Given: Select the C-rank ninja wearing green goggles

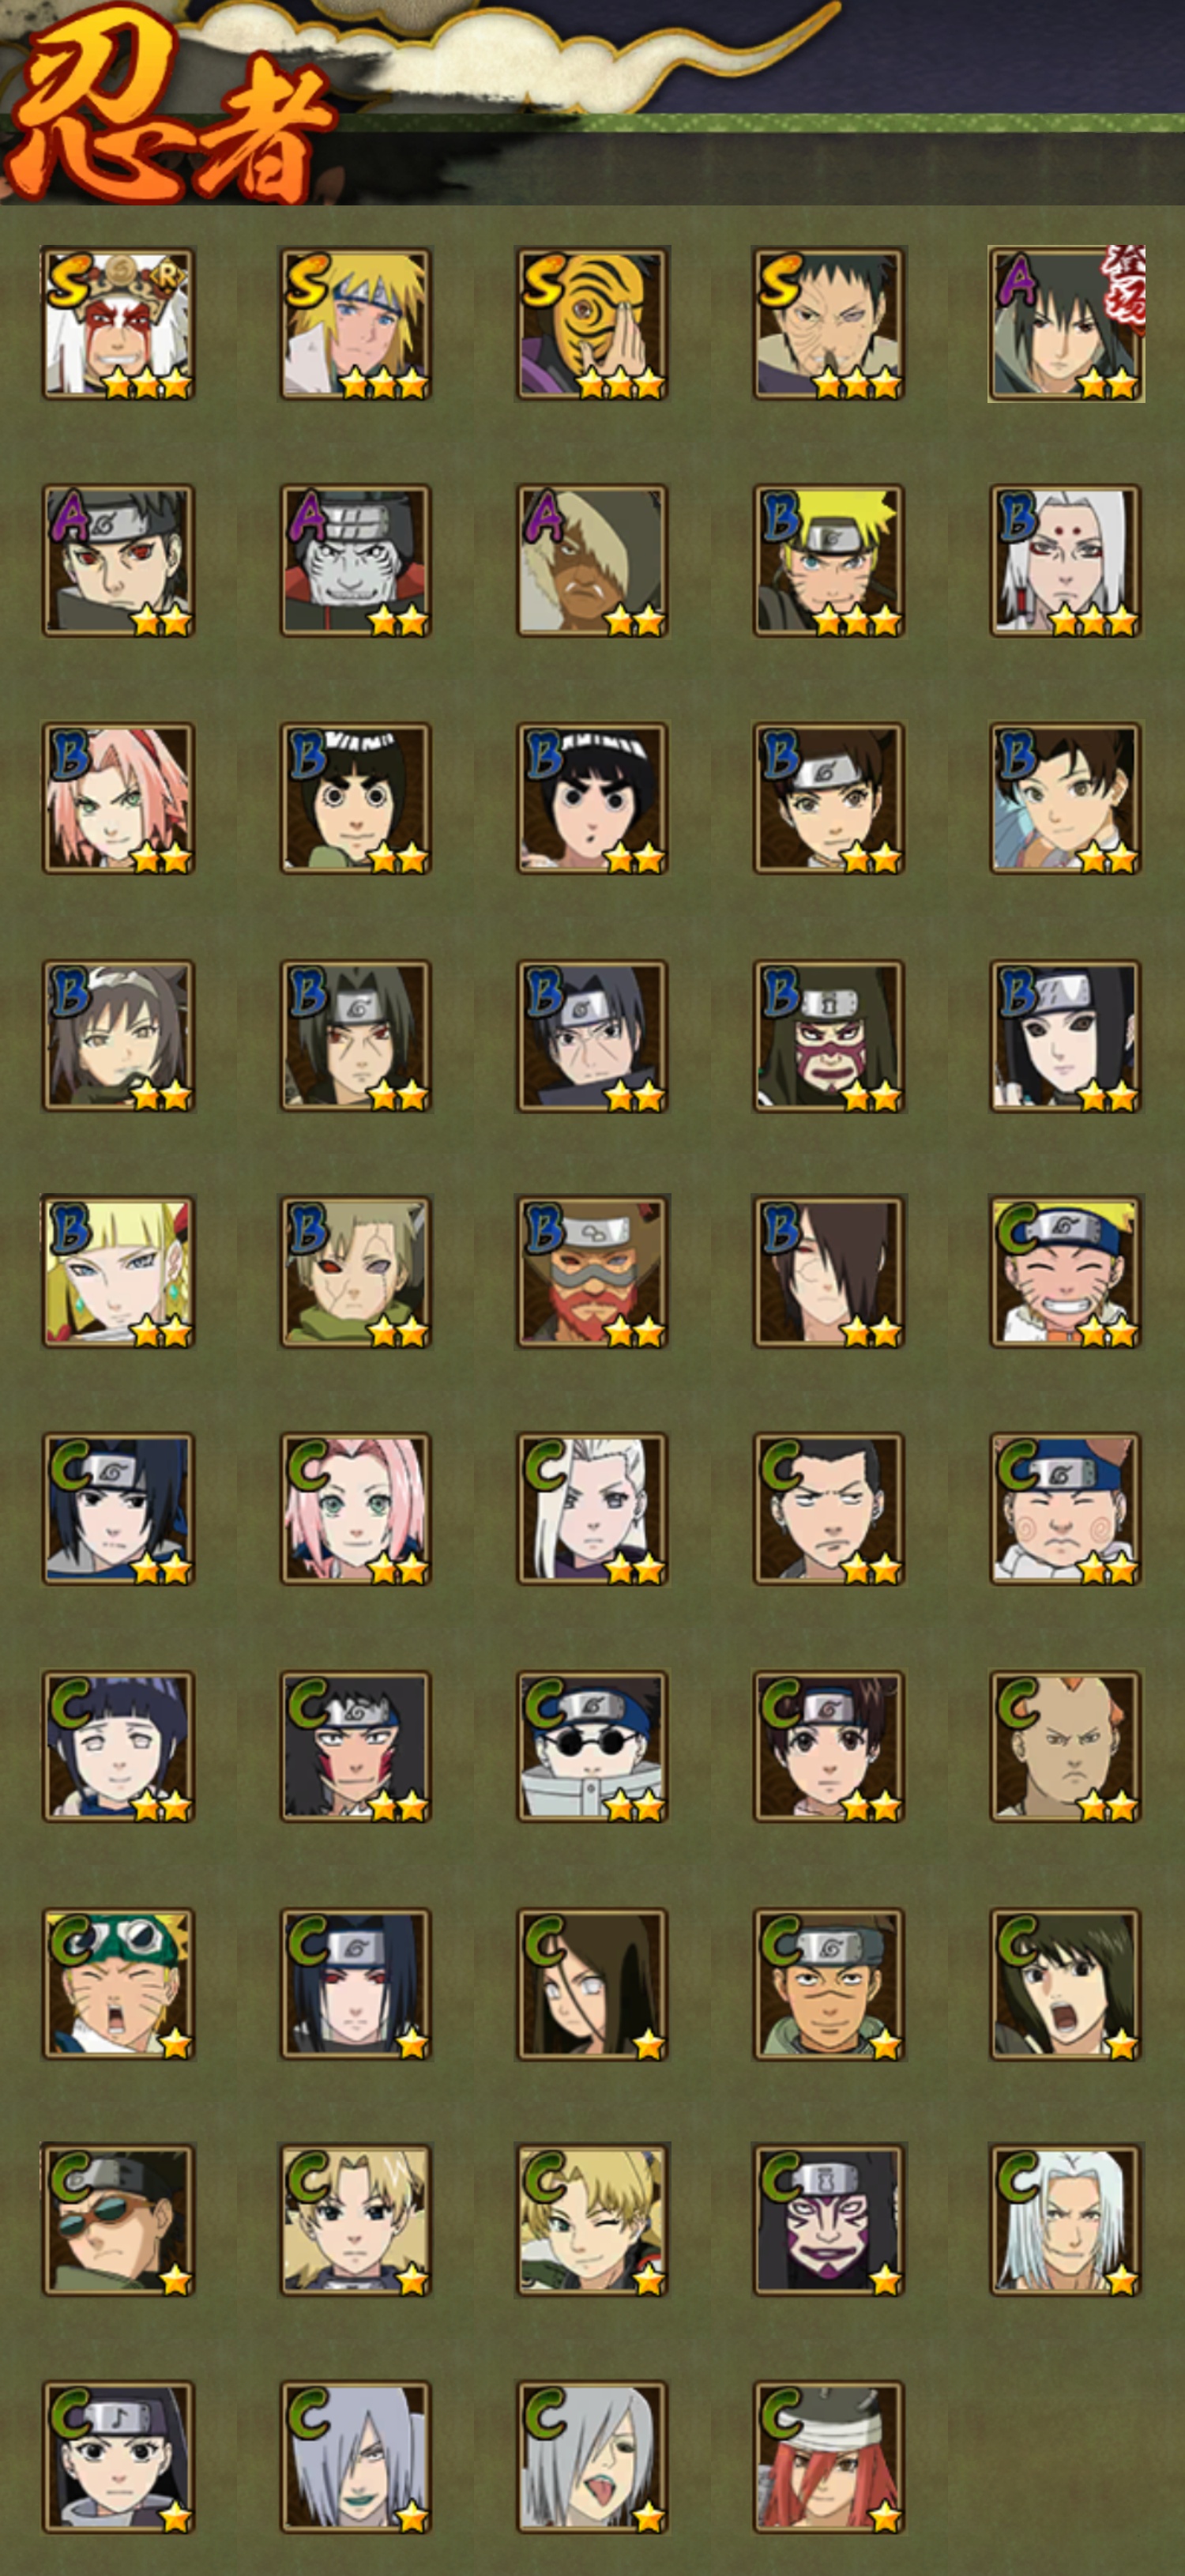Looking at the screenshot, I should (x=118, y=1984).
